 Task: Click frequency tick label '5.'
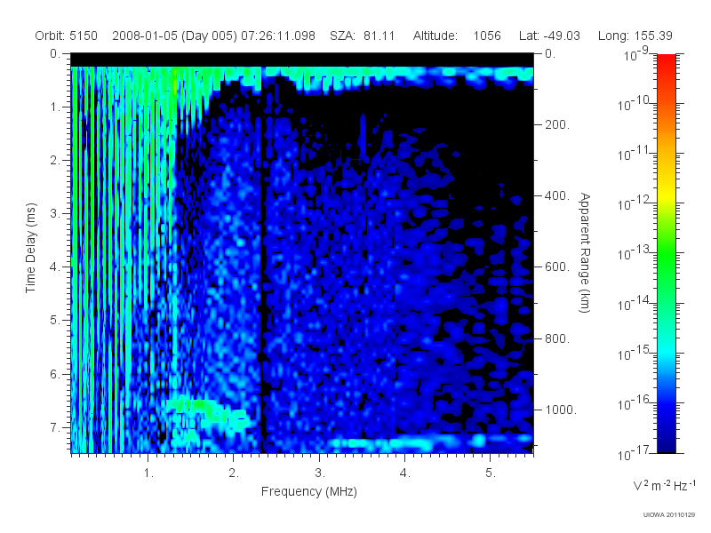click(491, 473)
